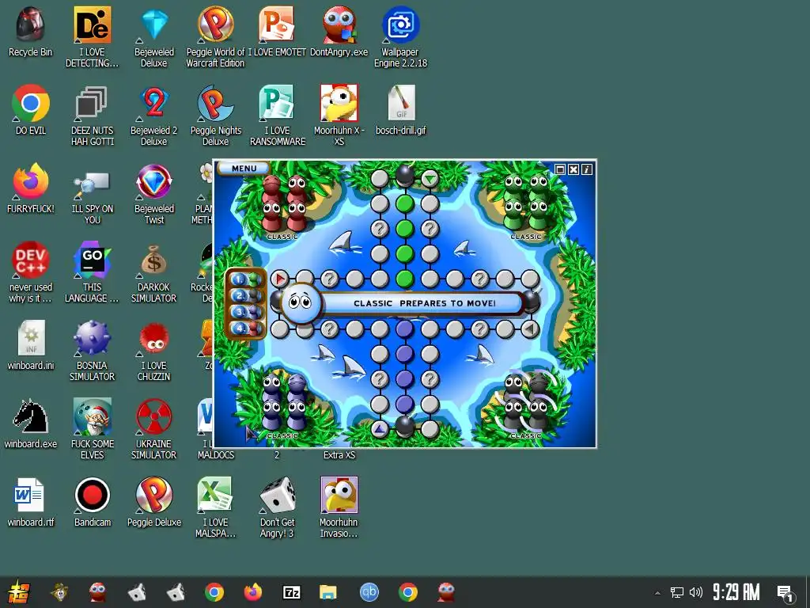Select the 'ILL SPY ON YOU' icon
Screen dimensions: 810x608
[92, 194]
